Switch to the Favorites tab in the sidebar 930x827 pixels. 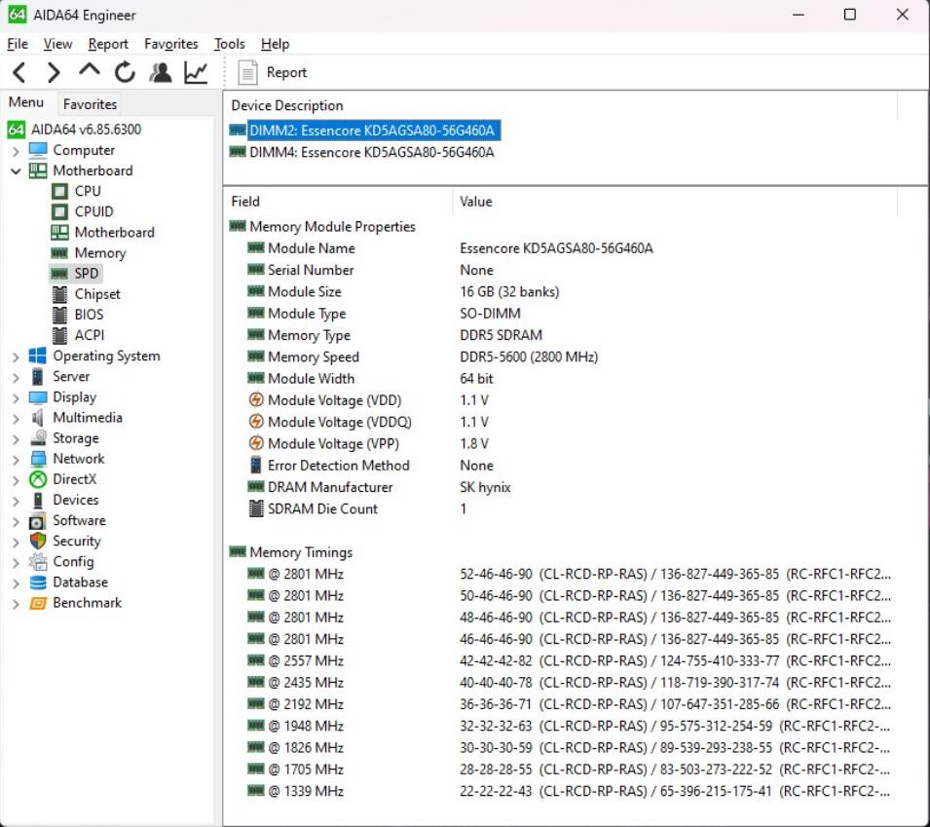pyautogui.click(x=90, y=104)
